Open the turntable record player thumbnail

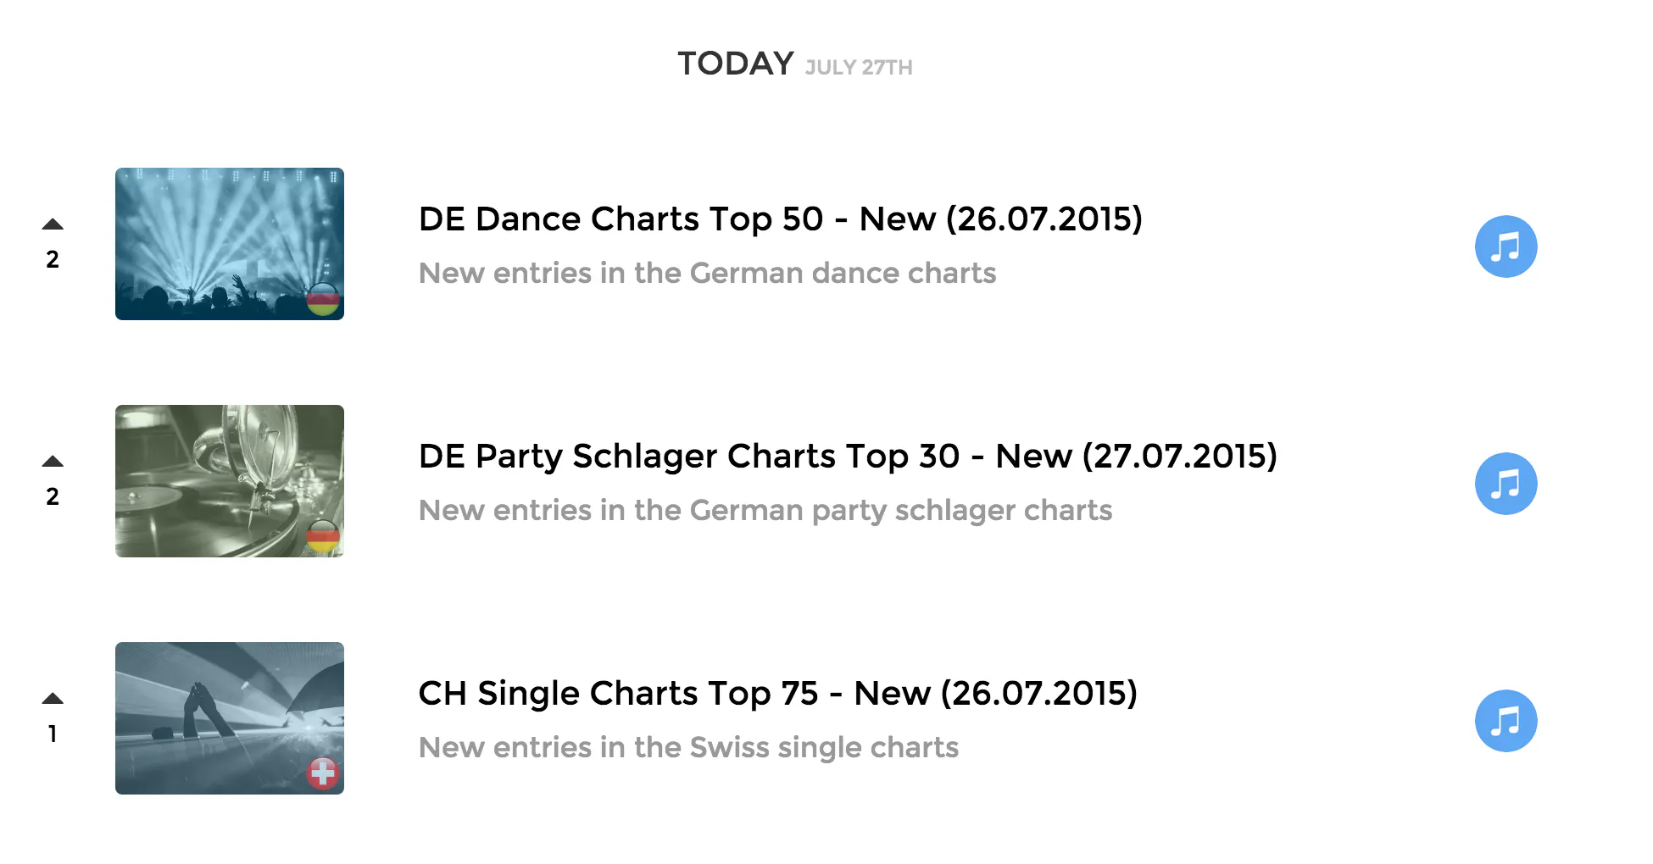pos(230,481)
